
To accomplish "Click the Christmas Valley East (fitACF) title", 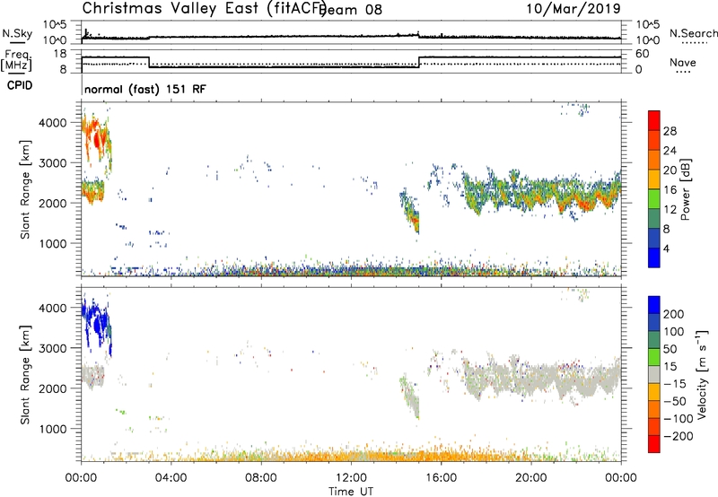I will tap(204, 9).
